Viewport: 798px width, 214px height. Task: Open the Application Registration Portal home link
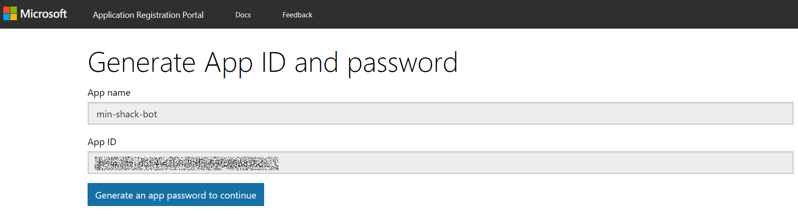pyautogui.click(x=148, y=15)
